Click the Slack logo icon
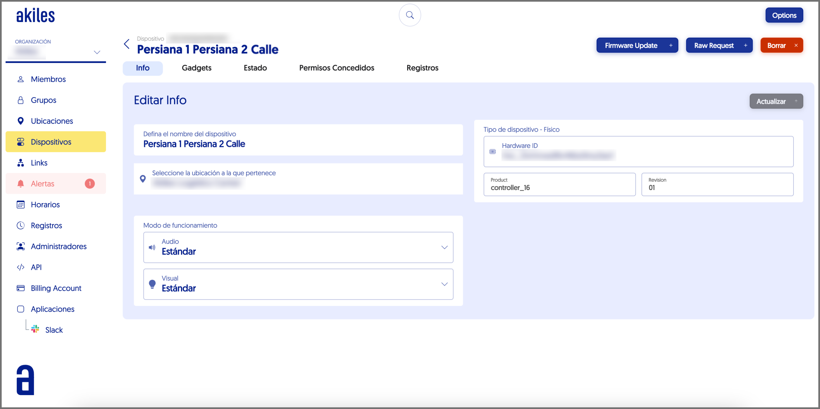820x409 pixels. click(35, 329)
